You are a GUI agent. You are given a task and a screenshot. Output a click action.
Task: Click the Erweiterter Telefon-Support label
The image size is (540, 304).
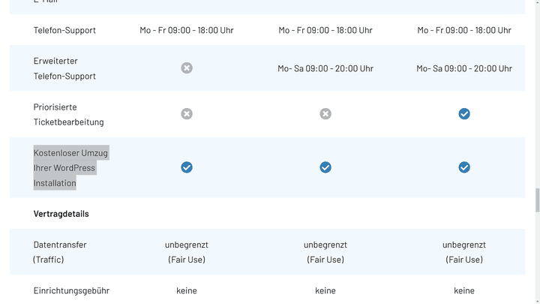pyautogui.click(x=64, y=68)
